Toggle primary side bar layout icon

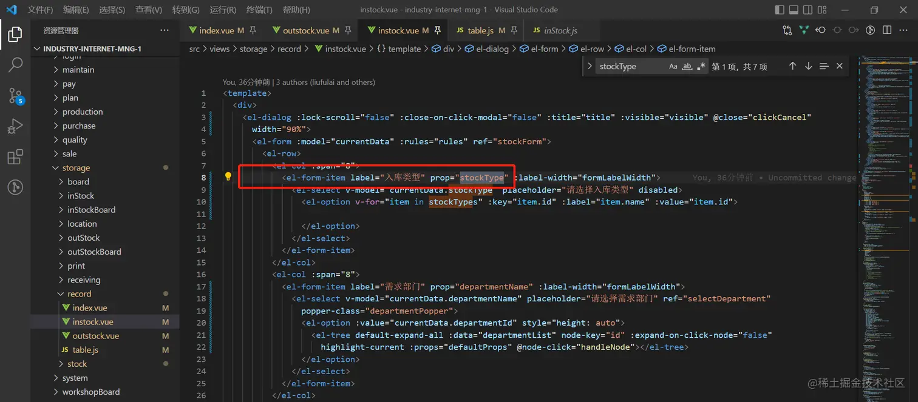tap(780, 10)
